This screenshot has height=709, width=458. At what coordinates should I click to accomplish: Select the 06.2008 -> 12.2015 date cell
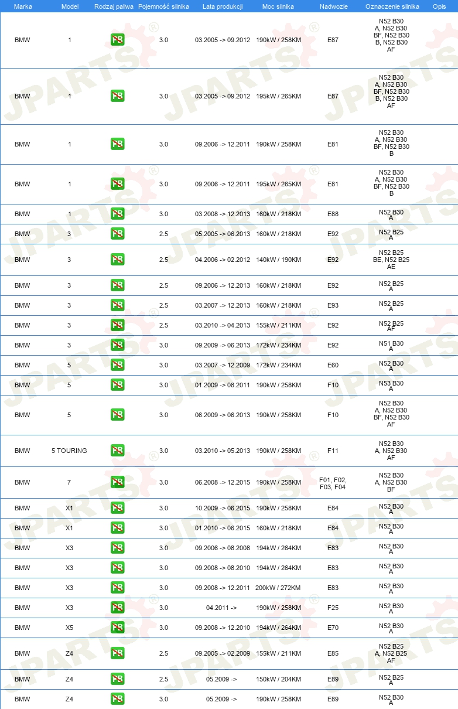pos(223,482)
